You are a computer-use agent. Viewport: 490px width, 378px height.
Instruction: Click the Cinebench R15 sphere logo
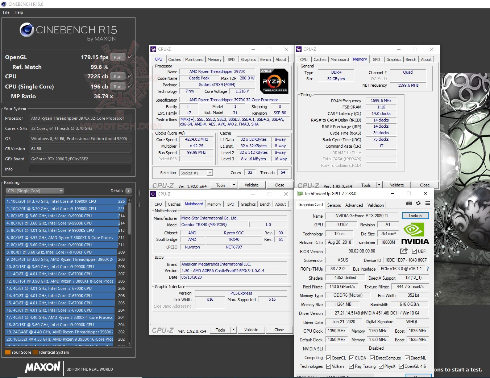click(26, 30)
